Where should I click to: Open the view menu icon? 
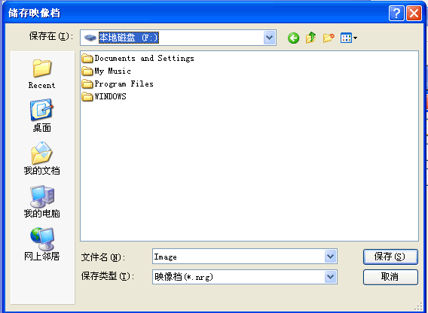349,38
